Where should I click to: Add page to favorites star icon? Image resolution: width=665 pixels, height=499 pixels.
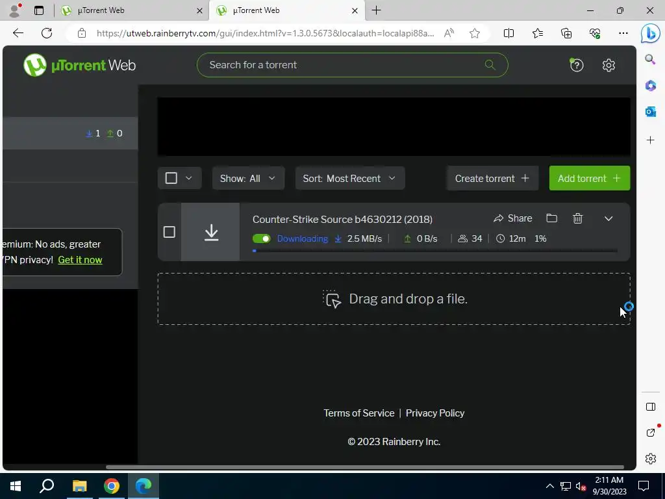[x=475, y=33]
